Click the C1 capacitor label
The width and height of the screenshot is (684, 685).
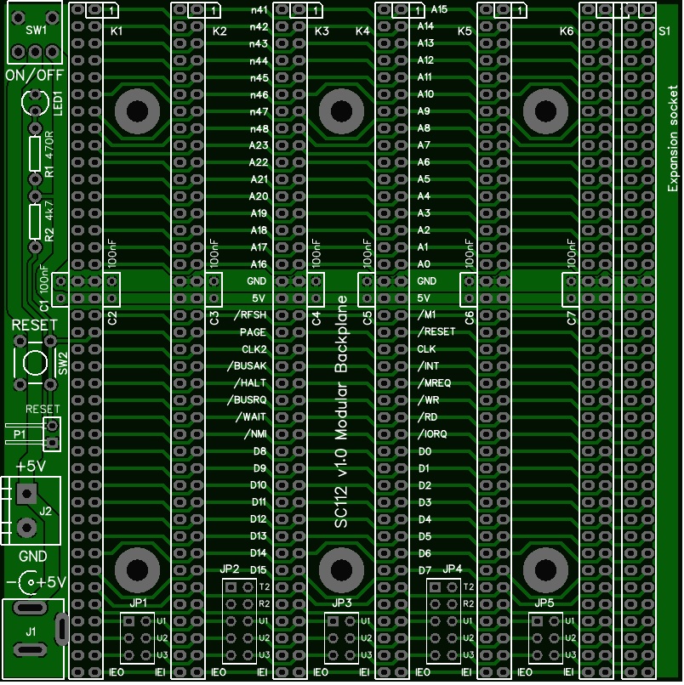[x=44, y=306]
